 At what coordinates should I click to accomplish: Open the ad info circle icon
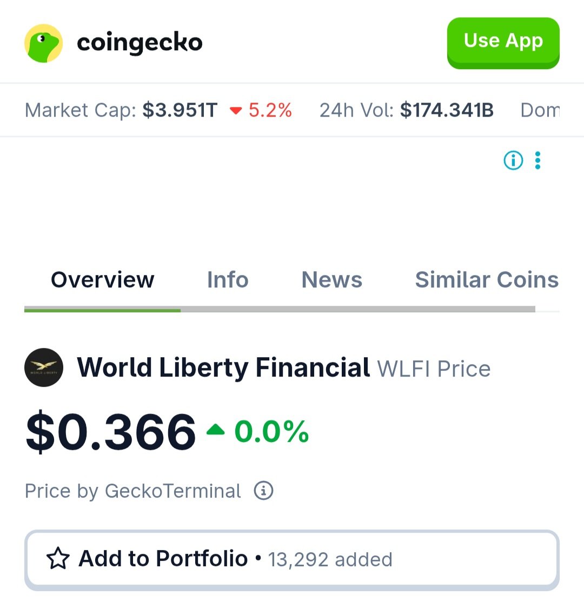point(513,160)
